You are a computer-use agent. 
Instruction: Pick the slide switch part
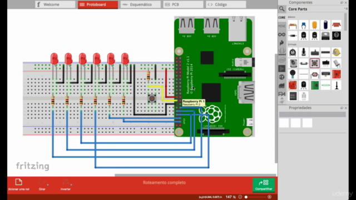pyautogui.click(x=325, y=63)
